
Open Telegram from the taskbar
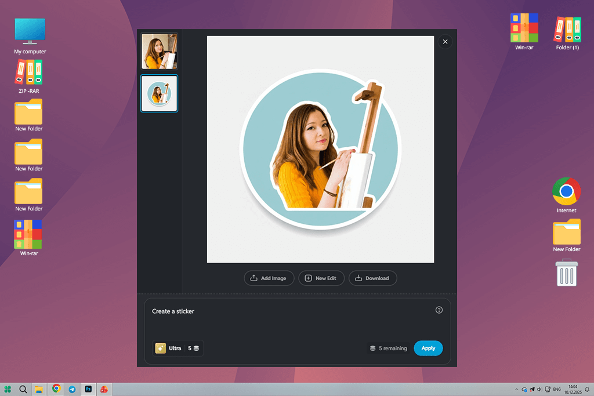tap(72, 389)
